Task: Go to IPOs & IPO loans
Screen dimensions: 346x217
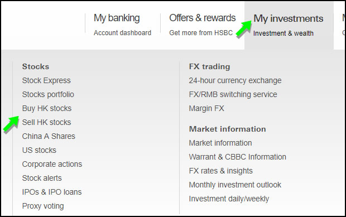Action: pyautogui.click(x=52, y=192)
